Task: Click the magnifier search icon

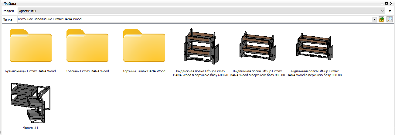Action: [389, 19]
